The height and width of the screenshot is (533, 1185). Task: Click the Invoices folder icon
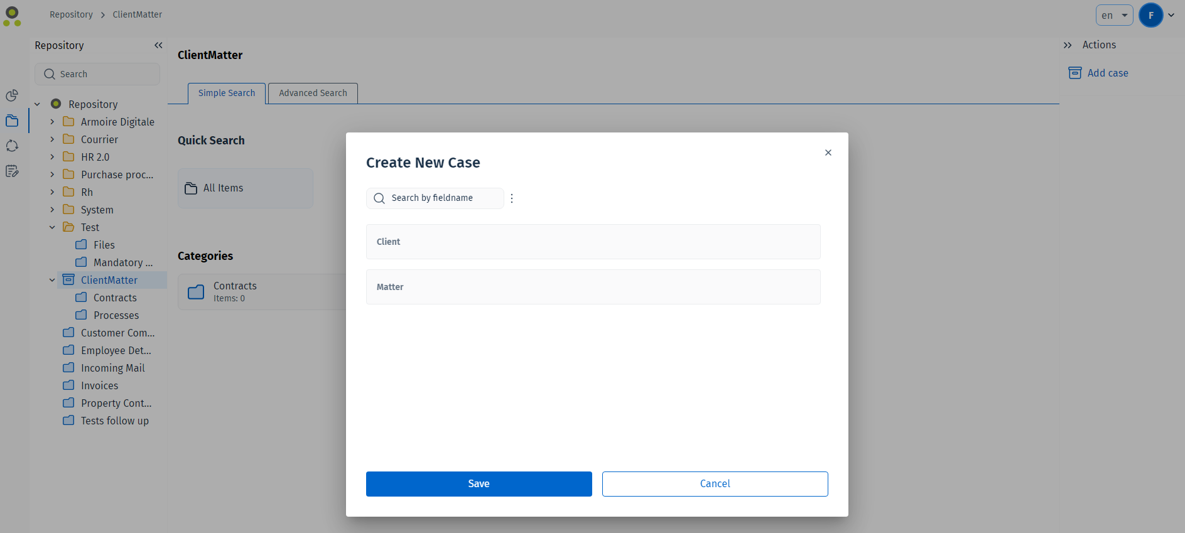(68, 385)
